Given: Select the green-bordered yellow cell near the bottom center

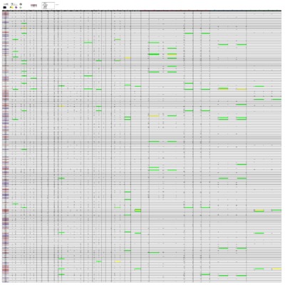Looking at the screenshot, I should coord(138,210).
